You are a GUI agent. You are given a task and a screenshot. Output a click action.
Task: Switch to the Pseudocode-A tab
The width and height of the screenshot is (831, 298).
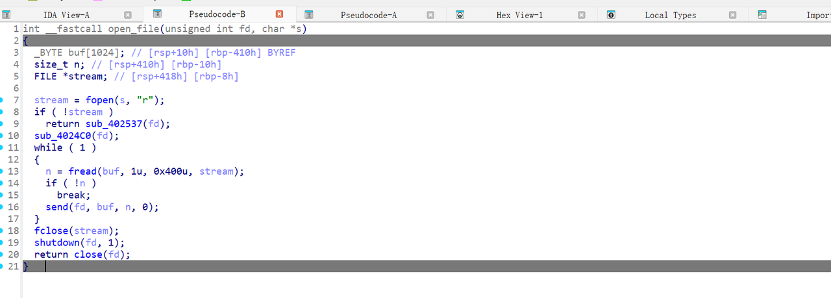pos(368,15)
